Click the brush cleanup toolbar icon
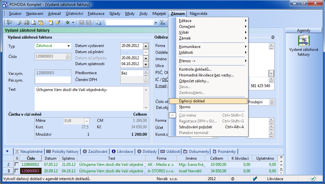Screen dimensions: 325x184 click(x=58, y=22)
